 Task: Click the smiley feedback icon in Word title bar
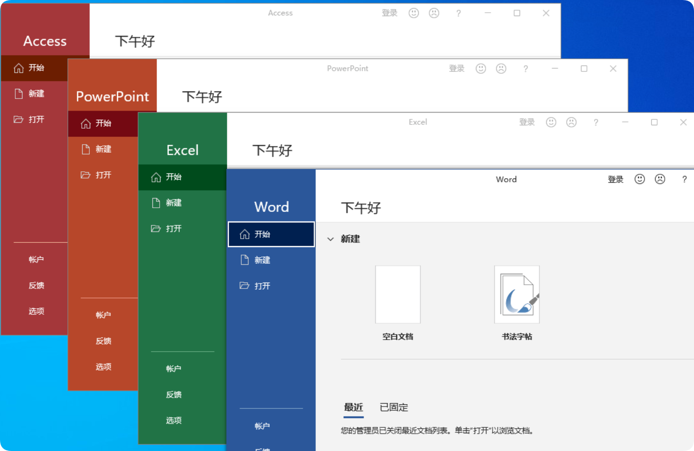(639, 179)
